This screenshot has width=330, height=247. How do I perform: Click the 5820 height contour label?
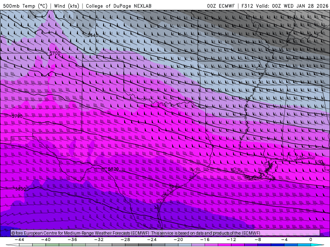coord(113,169)
